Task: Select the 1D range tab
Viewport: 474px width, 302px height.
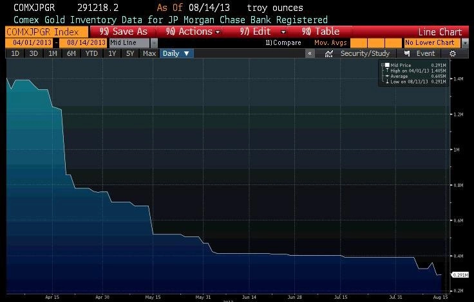Action: click(15, 54)
